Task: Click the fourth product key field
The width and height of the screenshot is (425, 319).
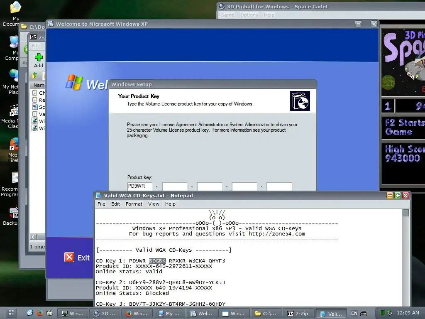Action: (244, 186)
